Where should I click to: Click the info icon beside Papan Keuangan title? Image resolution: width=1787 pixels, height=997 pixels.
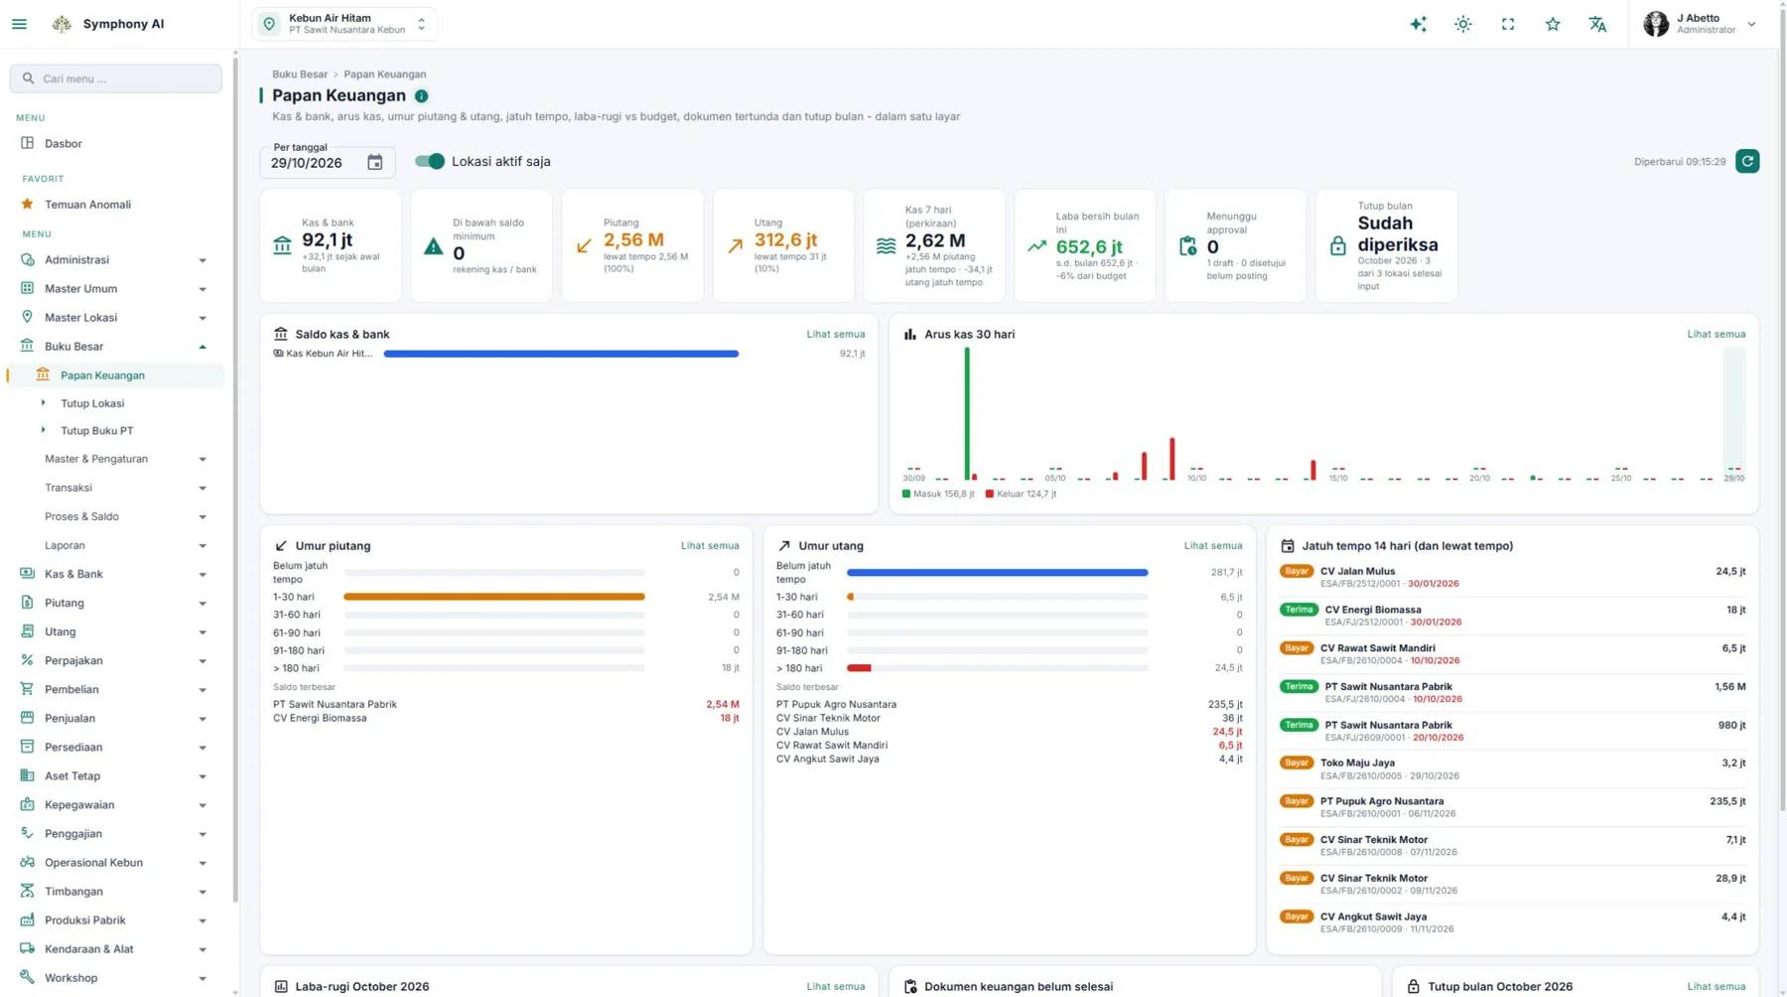422,96
